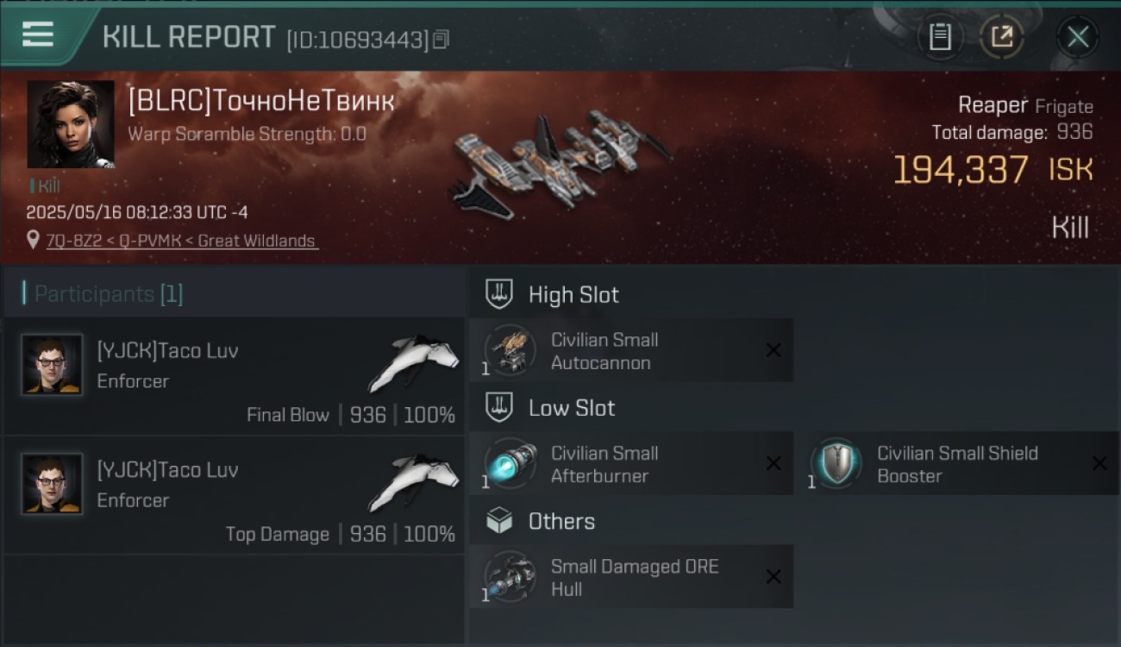Open the Final Blow Taco Luv entry
Screen dimensions: 1121x647
235,376
